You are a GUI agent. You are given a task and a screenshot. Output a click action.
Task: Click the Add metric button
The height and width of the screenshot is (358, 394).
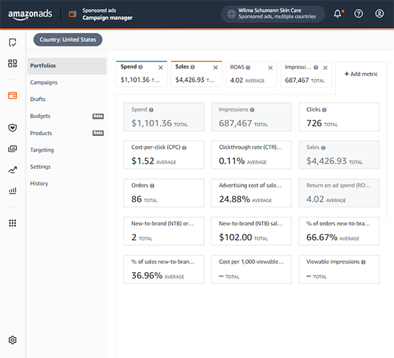click(x=361, y=74)
